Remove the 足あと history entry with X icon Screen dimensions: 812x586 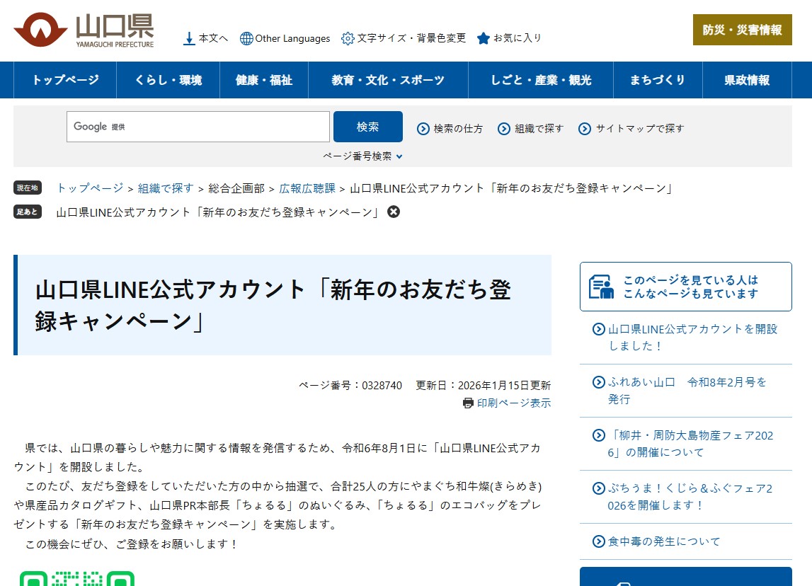(x=394, y=212)
